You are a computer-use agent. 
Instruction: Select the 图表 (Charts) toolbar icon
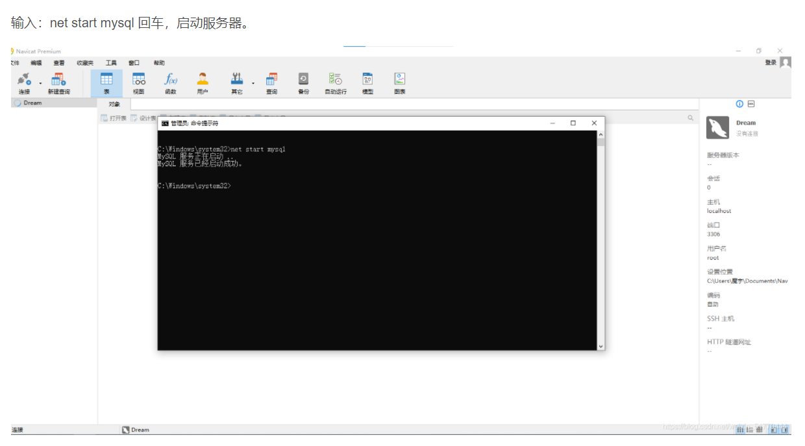[x=400, y=82]
